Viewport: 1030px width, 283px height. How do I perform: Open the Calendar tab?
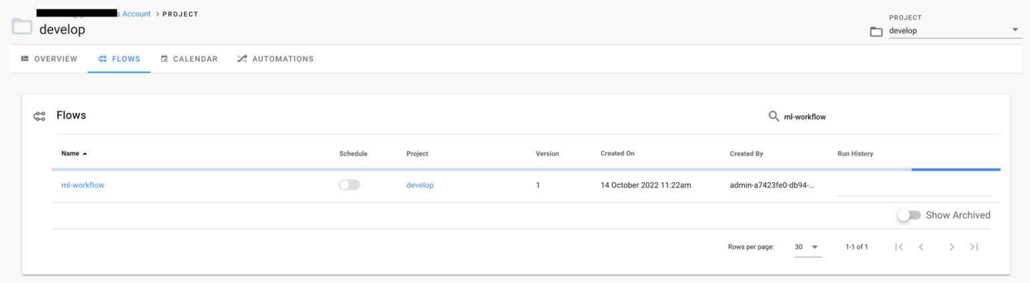tap(189, 59)
